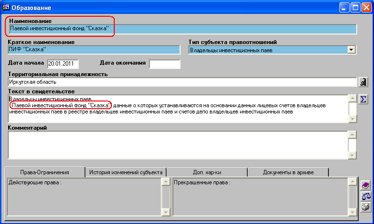Click inside the Текст в свидетельстве box
The height and width of the screenshot is (224, 374).
tap(178, 109)
